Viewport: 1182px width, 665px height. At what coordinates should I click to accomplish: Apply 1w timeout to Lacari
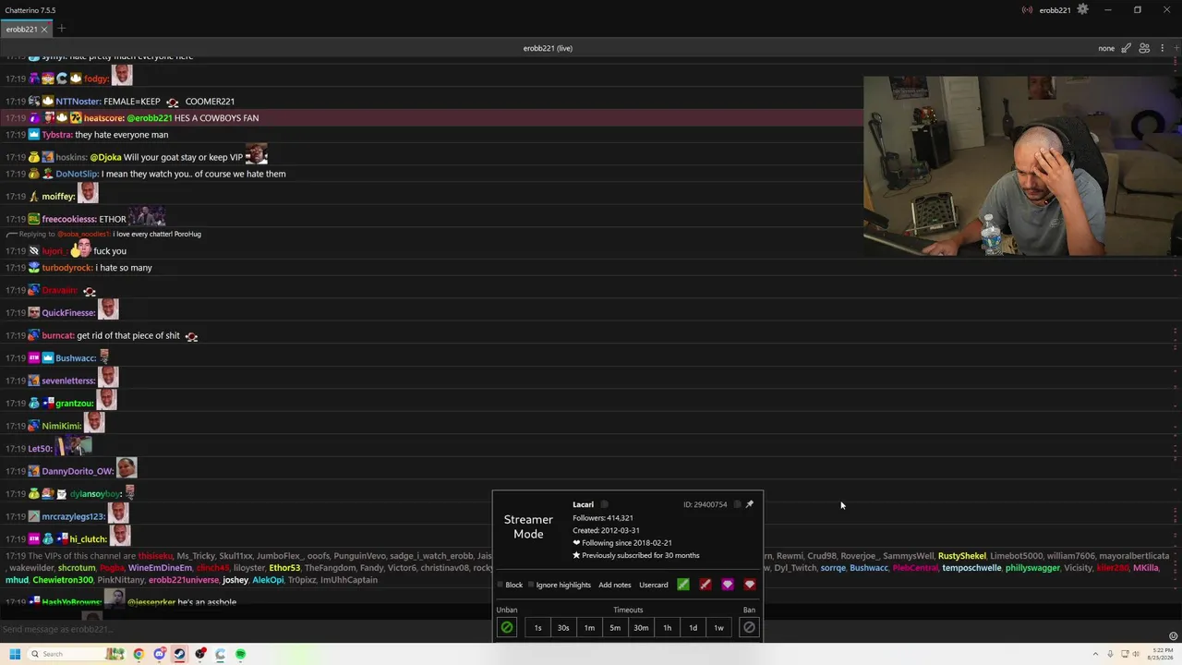click(718, 628)
